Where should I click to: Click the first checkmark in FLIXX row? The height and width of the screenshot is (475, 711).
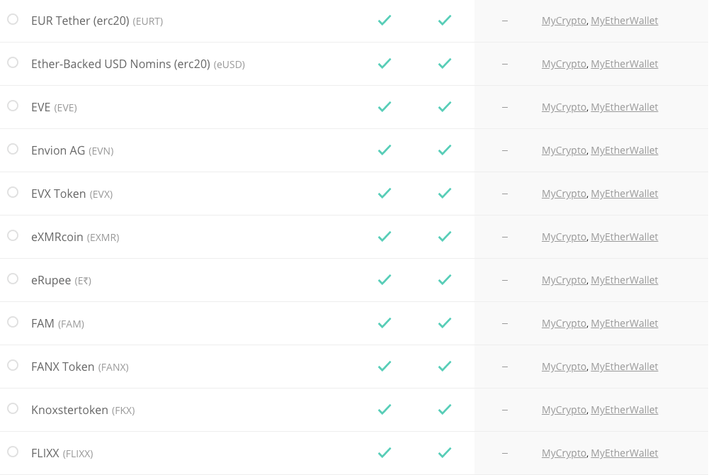[x=385, y=453]
